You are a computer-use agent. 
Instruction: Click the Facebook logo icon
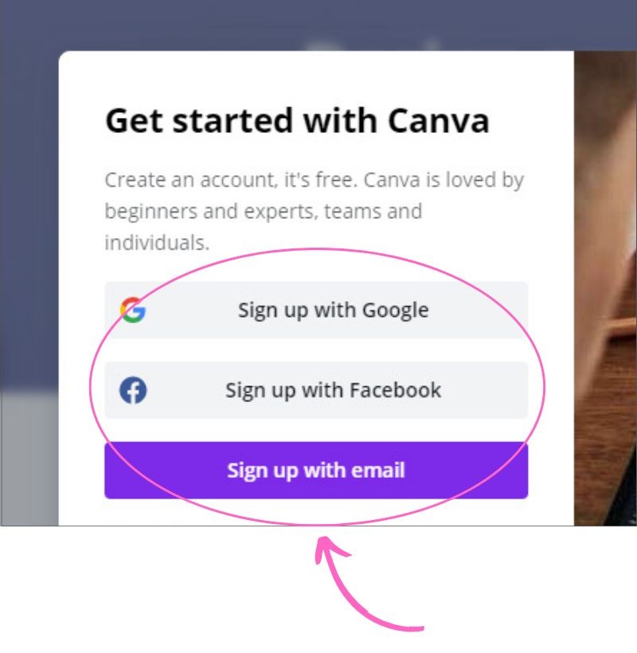[x=133, y=390]
